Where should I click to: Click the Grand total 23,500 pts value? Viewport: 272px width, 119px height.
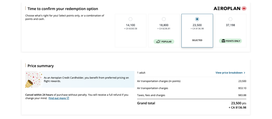point(239,103)
